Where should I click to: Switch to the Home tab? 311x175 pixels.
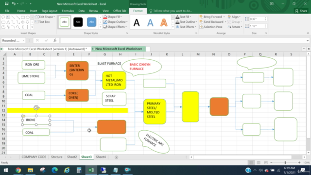[x=21, y=11]
